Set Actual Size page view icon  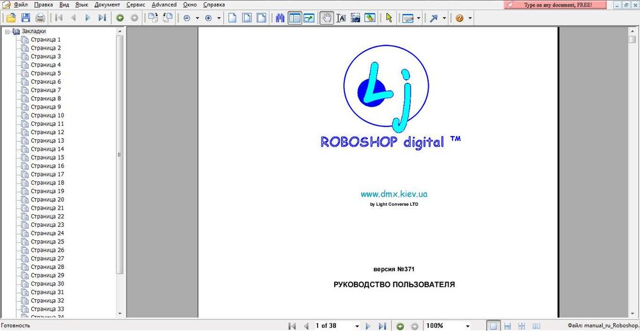[x=232, y=18]
